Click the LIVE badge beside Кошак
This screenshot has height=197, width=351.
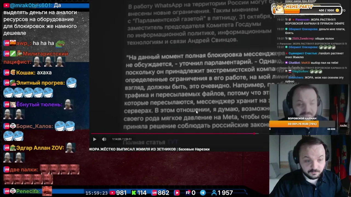pyautogui.click(x=7, y=73)
